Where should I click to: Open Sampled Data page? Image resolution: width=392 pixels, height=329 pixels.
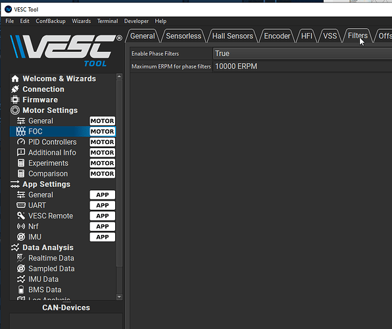click(x=51, y=268)
